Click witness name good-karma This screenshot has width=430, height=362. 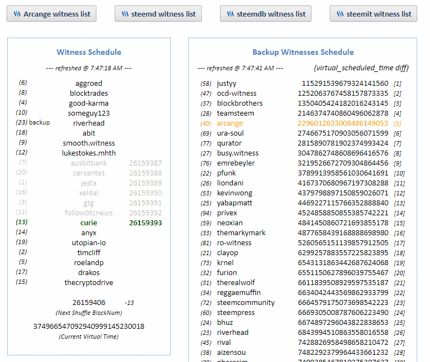coord(89,104)
